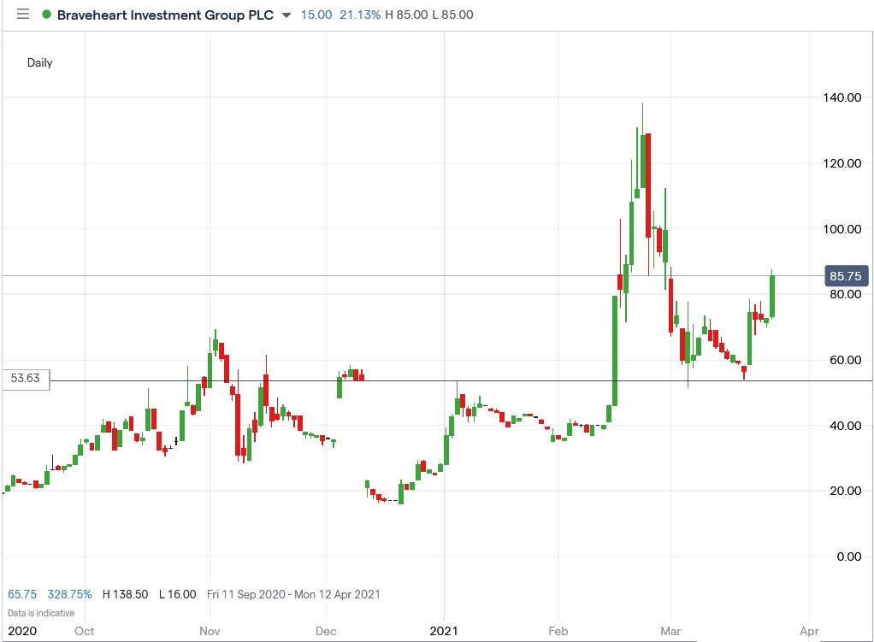874x642 pixels.
Task: Click the 53.63 price level label
Action: (x=24, y=379)
